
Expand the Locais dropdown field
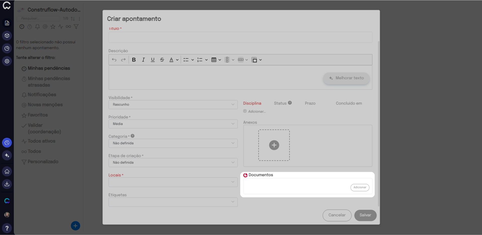173,182
